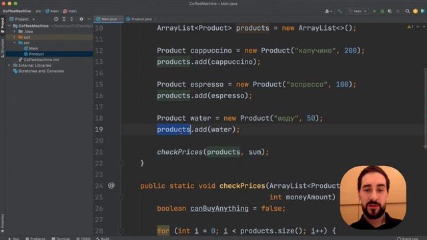Viewport: 427px width, 240px height.
Task: Toggle the Structure tool window side tab
Action: [3, 48]
